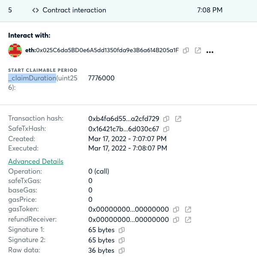Collapse the Advanced Details section

[36, 161]
